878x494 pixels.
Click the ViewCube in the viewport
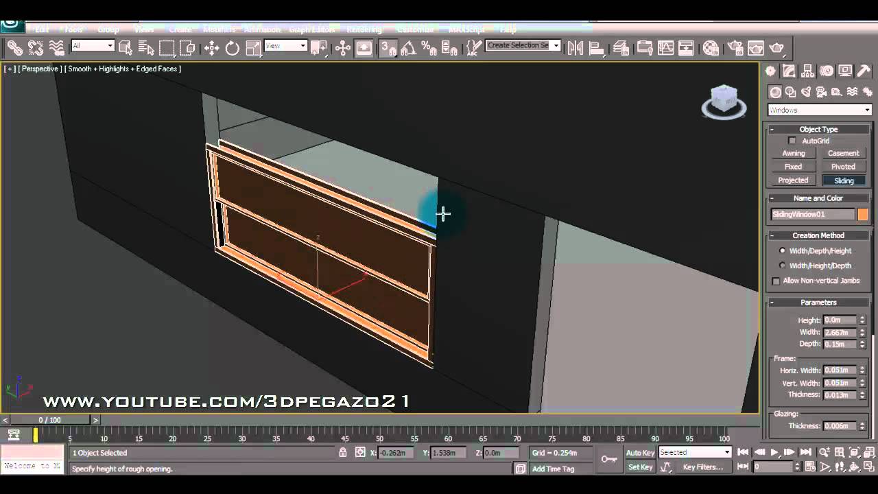tap(724, 102)
